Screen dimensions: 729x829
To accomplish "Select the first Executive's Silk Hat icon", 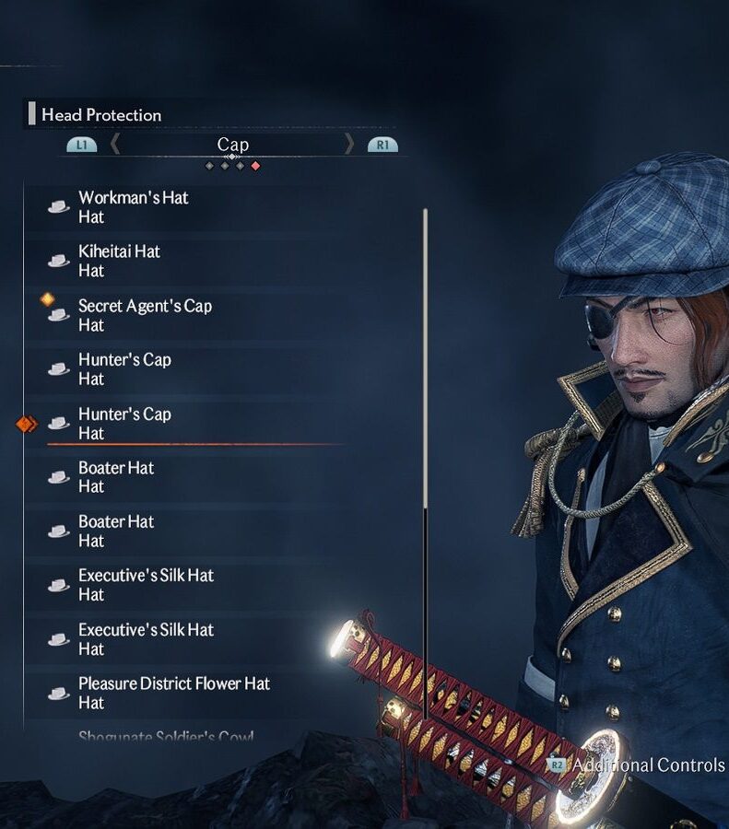I will tap(58, 585).
